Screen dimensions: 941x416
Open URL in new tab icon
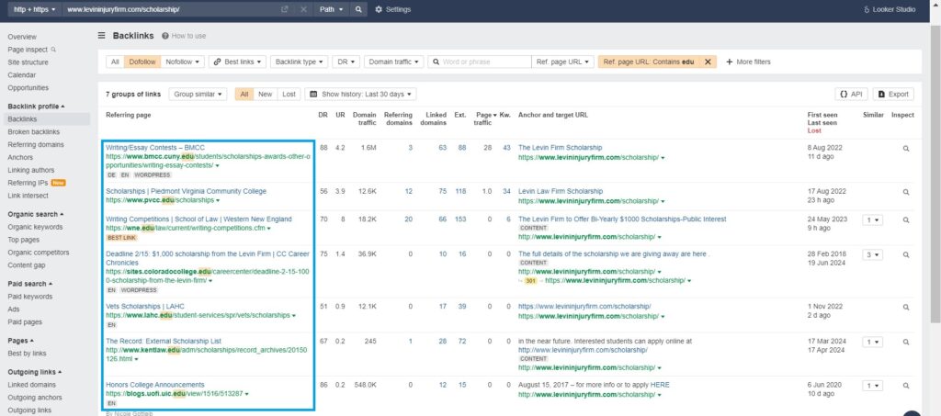(x=285, y=9)
